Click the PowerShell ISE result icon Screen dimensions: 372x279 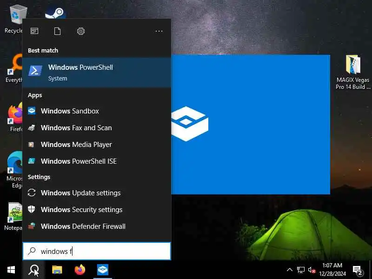click(x=32, y=161)
